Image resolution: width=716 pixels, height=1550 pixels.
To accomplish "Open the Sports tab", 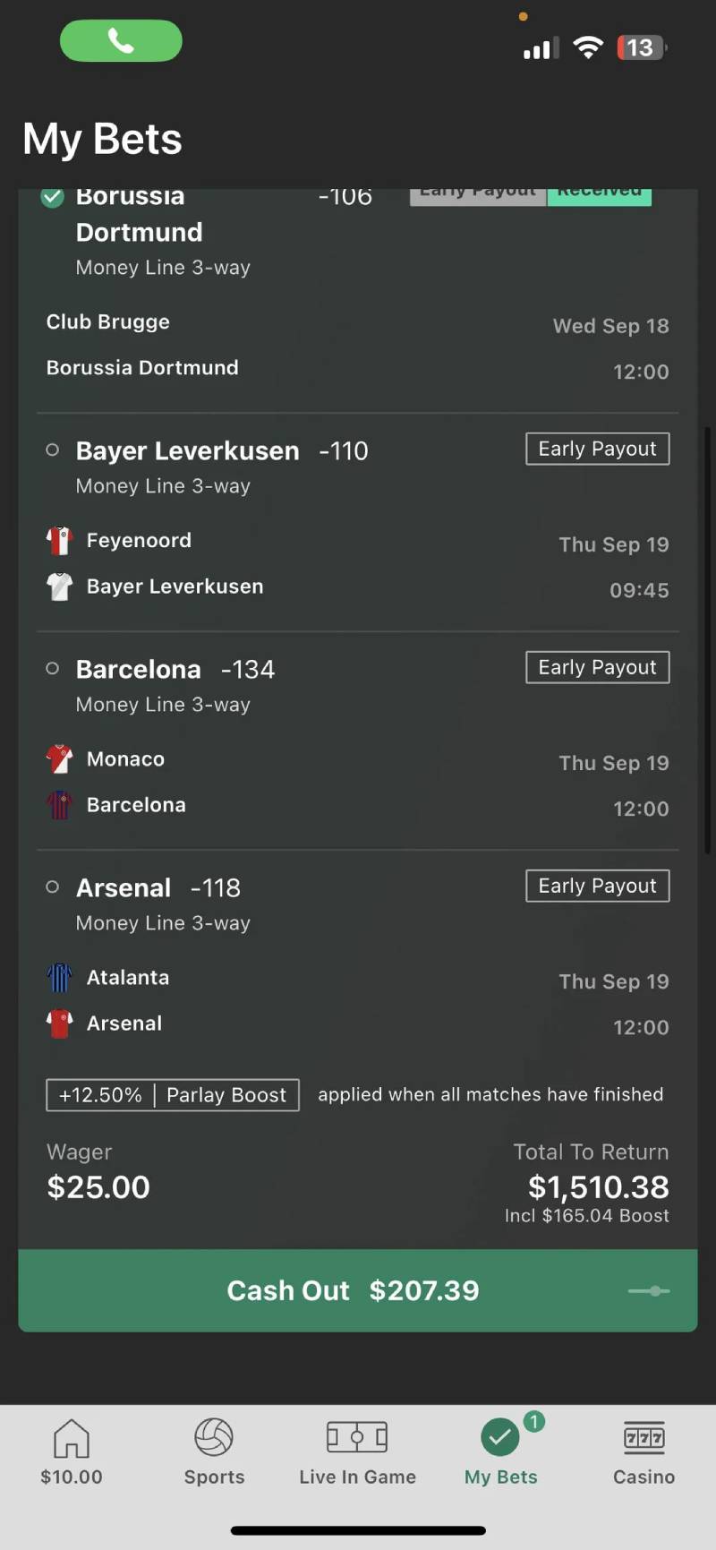I will click(214, 1452).
